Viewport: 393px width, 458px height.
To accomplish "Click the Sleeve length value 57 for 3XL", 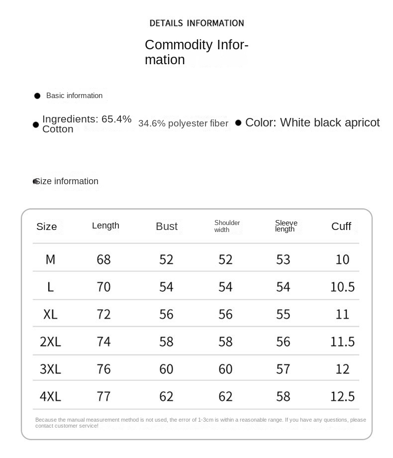I will [283, 369].
